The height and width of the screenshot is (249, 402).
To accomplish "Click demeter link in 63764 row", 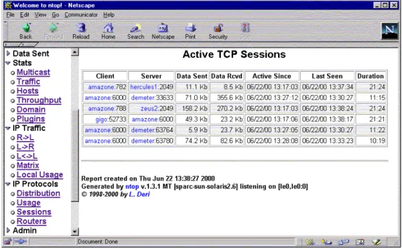I will pyautogui.click(x=143, y=130).
